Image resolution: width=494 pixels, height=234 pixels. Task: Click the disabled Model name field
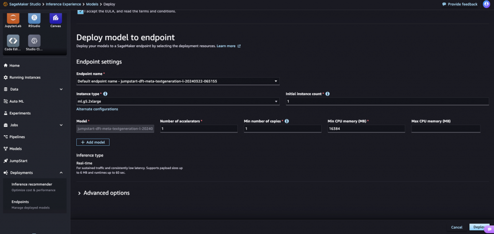[115, 129]
